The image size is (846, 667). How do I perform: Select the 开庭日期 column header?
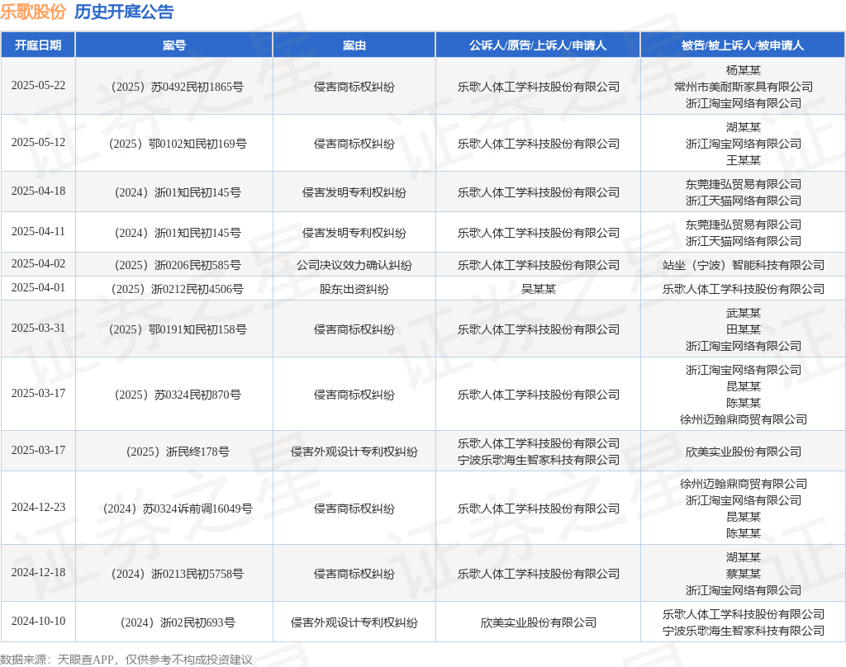tap(38, 45)
